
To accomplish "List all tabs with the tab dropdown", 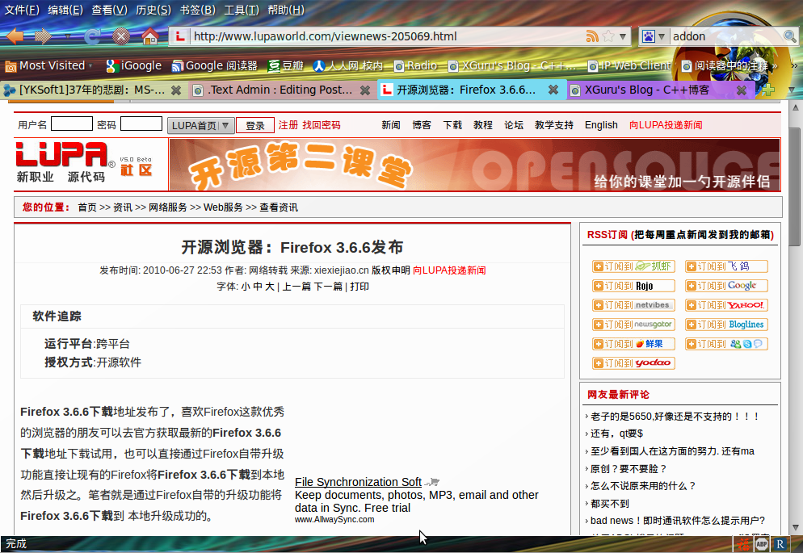I will (792, 90).
